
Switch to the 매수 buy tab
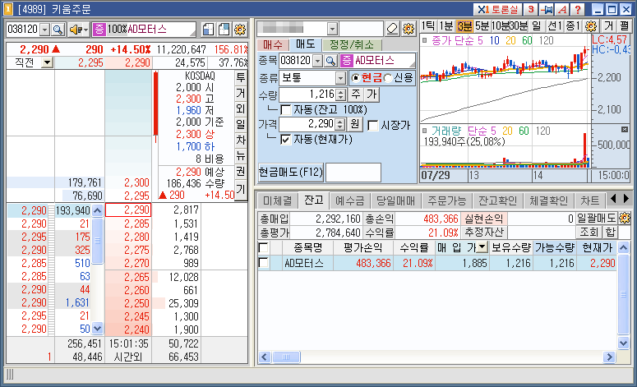tap(272, 44)
